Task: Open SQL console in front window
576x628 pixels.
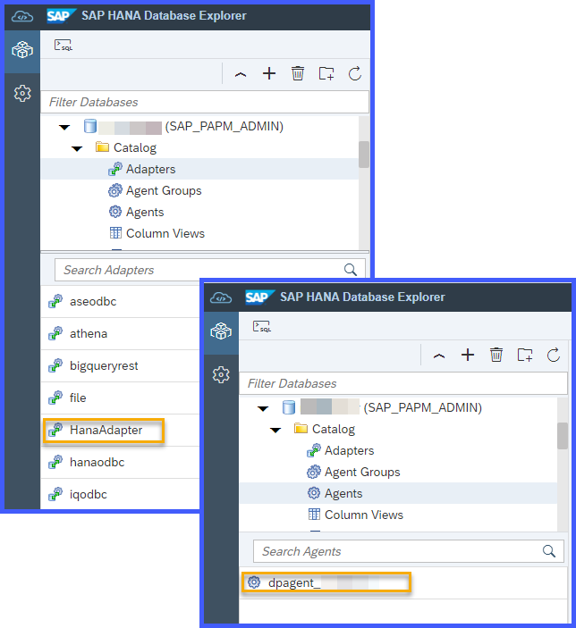Action: coord(262,326)
